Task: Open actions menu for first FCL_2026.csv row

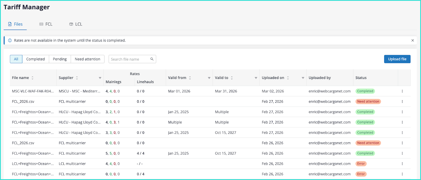Action: point(402,102)
